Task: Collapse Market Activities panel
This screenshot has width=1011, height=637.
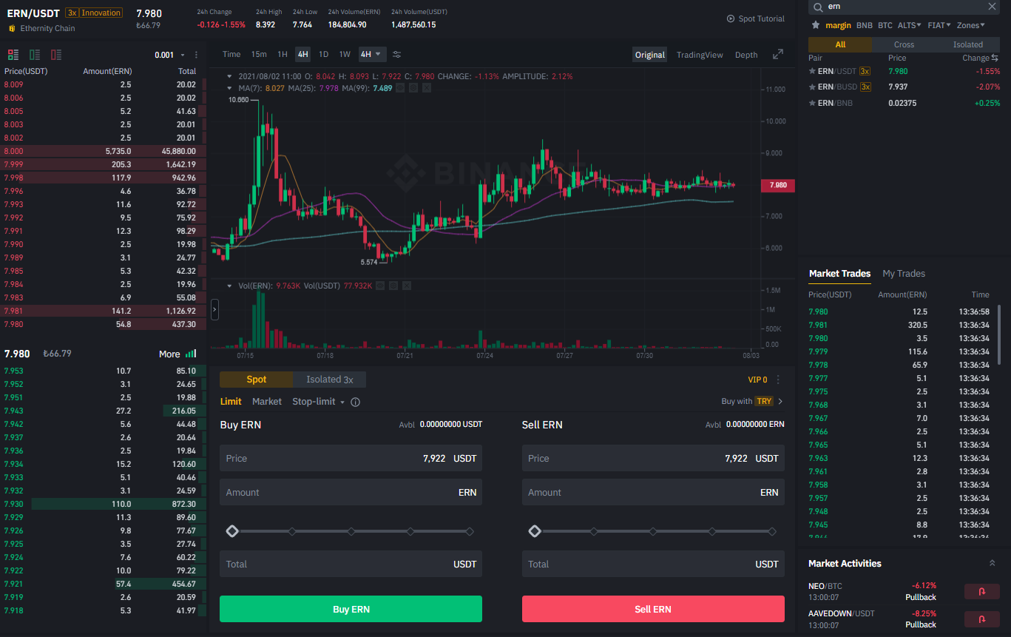Action: click(992, 563)
